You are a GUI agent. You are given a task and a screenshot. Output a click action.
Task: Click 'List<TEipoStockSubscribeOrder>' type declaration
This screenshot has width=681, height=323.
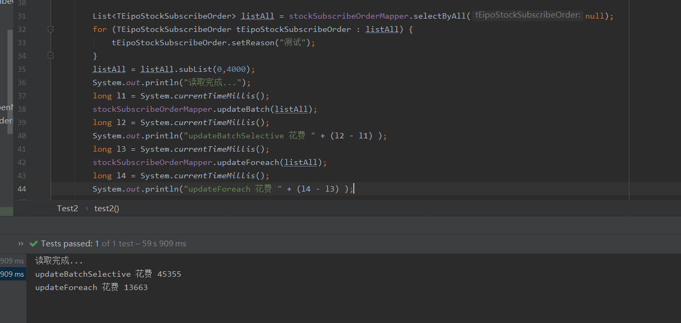pos(164,16)
